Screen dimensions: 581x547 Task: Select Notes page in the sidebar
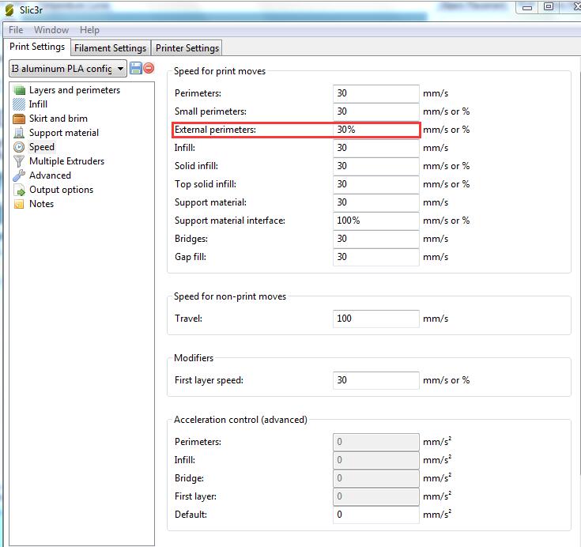(x=41, y=204)
